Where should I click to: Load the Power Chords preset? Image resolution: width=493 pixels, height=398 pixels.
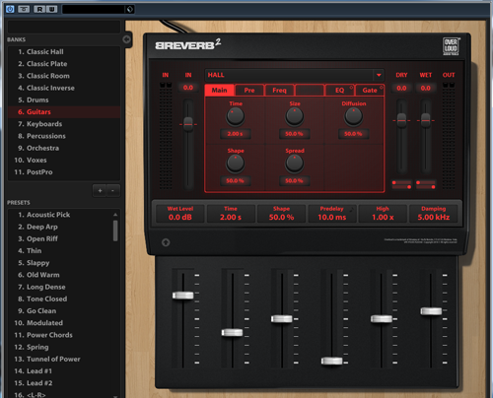coord(60,335)
